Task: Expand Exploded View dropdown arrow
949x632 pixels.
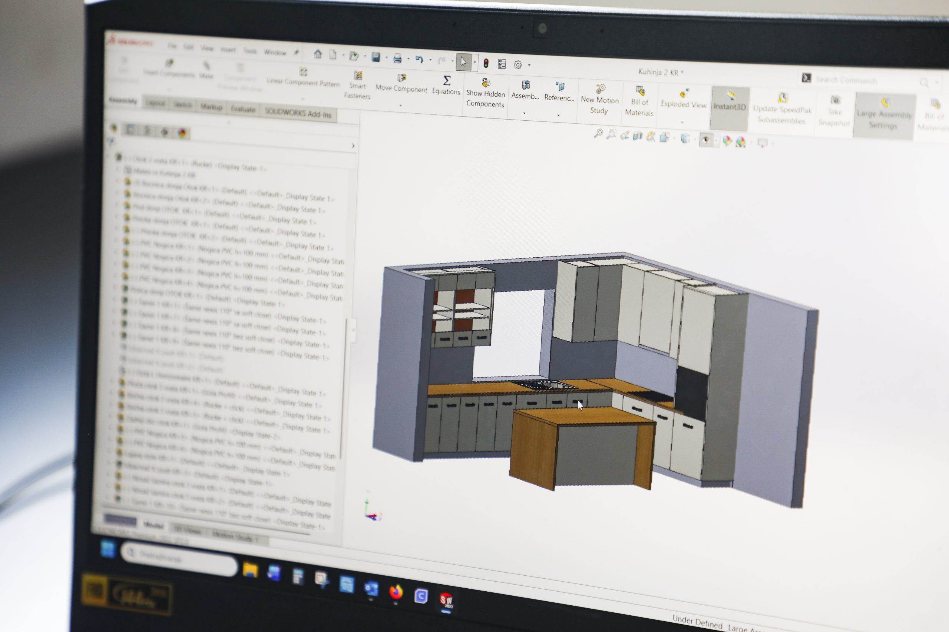Action: 682,122
